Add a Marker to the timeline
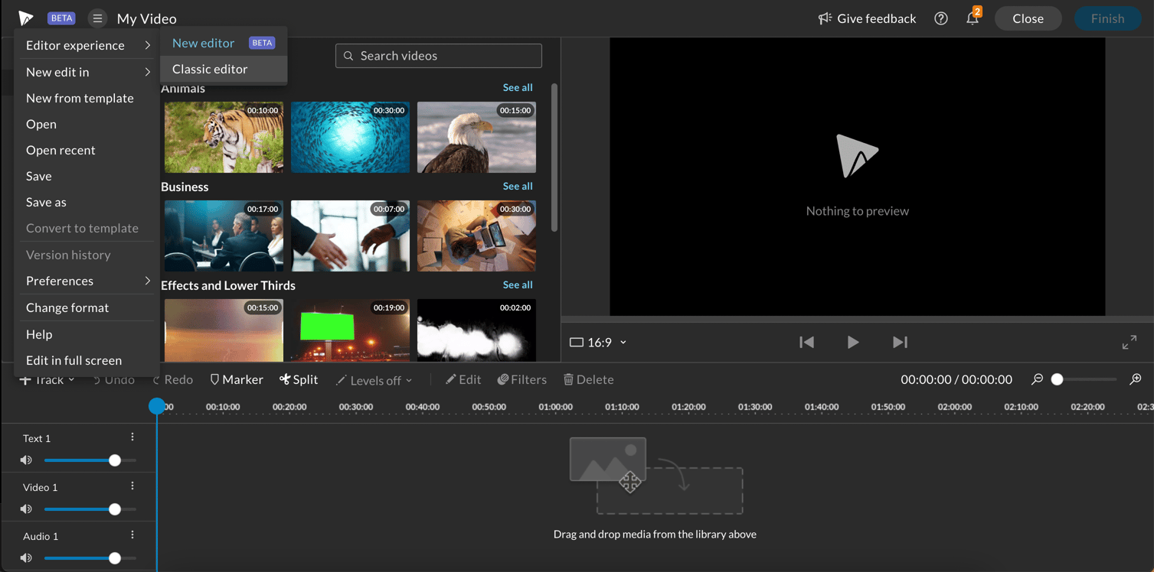This screenshot has height=572, width=1154. tap(237, 379)
